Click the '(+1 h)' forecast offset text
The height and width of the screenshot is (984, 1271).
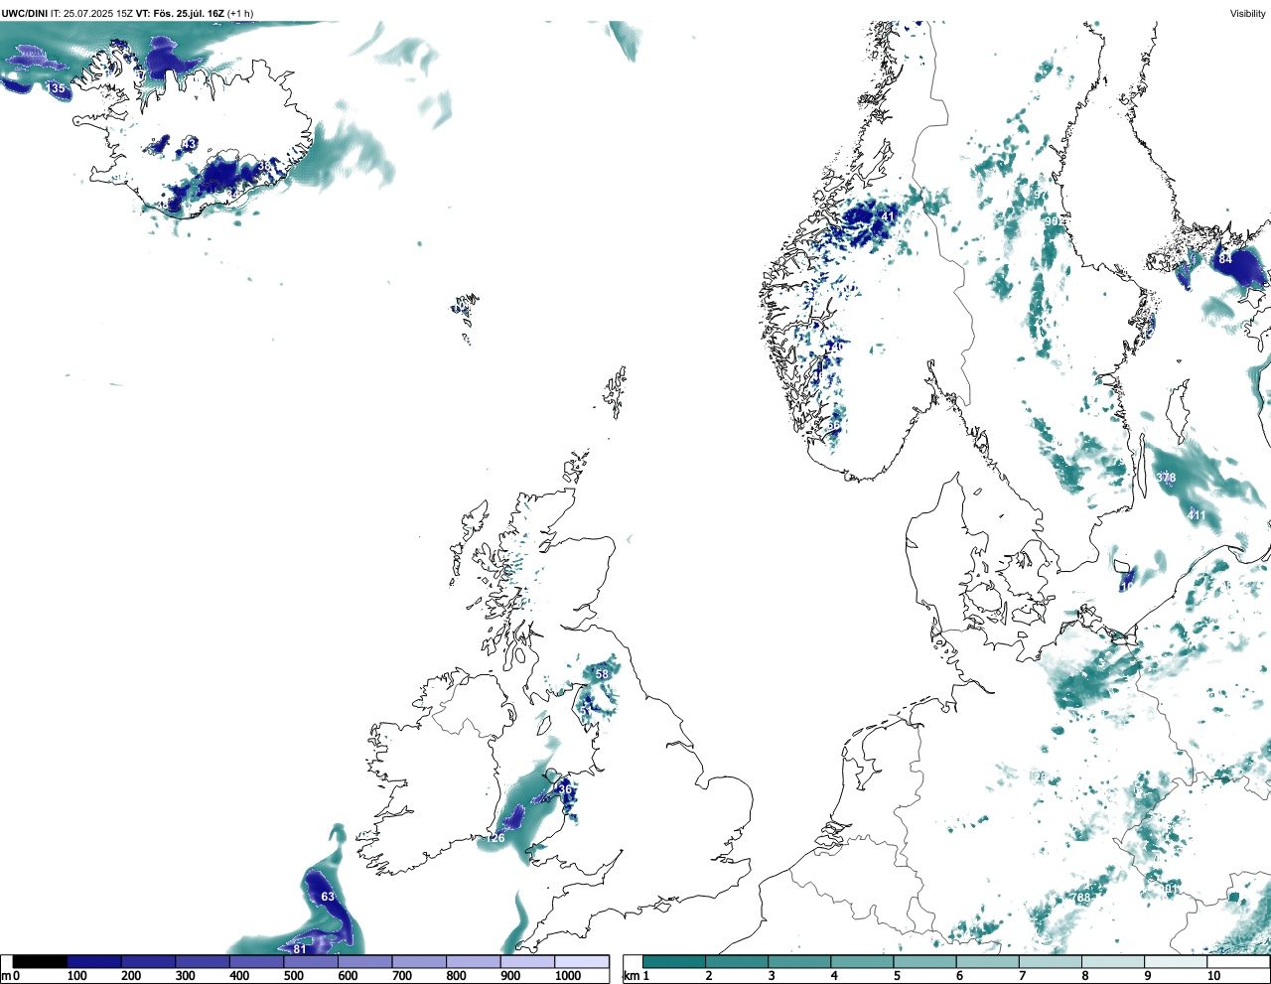pyautogui.click(x=240, y=14)
